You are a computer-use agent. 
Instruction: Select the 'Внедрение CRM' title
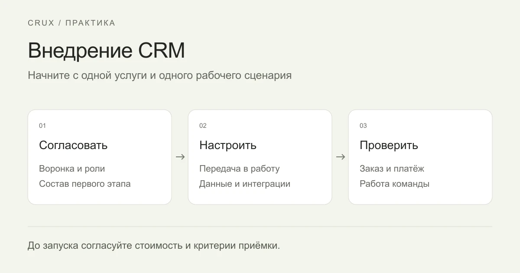pos(107,51)
